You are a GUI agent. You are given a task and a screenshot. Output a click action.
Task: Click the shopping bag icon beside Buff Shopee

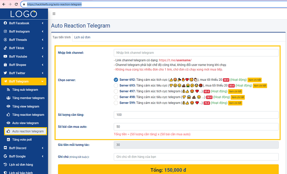click(x=5, y=65)
